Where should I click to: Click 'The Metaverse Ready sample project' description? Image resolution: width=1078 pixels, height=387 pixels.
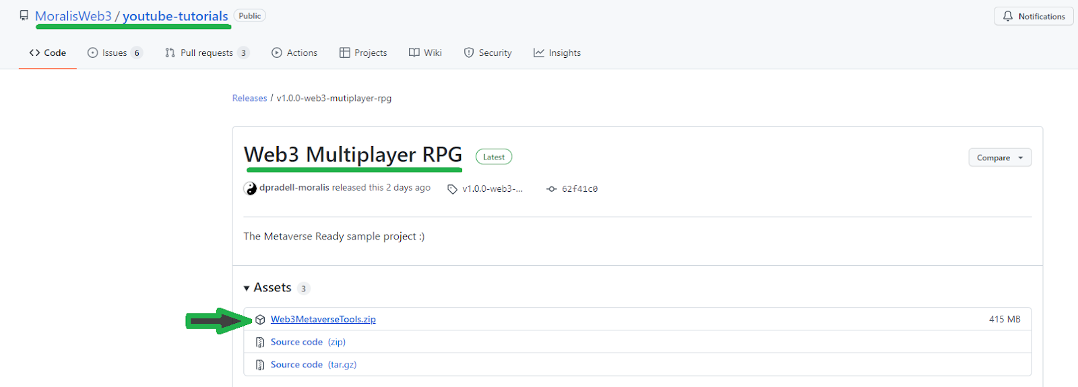coord(334,236)
